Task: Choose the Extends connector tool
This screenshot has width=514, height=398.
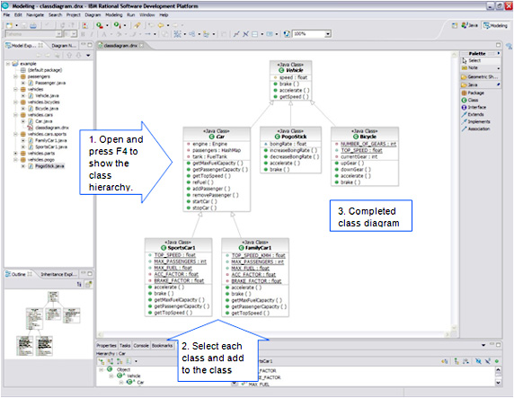Action: click(473, 114)
